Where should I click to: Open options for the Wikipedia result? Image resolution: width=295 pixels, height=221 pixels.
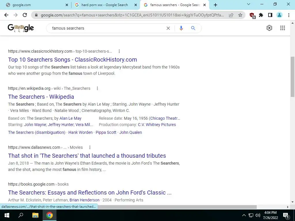97,88
